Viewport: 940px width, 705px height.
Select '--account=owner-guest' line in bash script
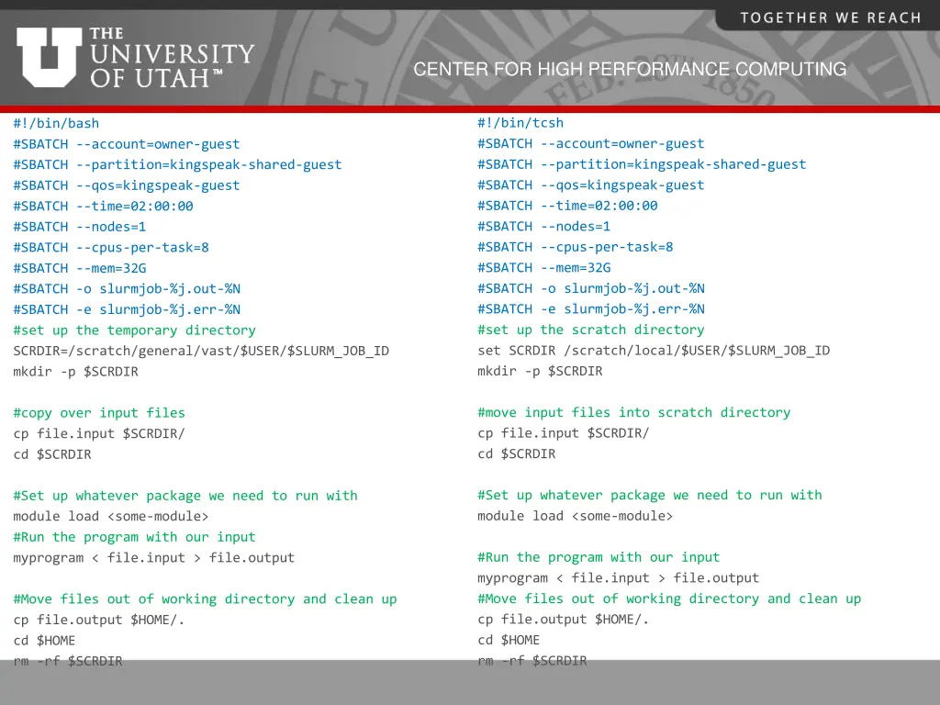pos(127,144)
